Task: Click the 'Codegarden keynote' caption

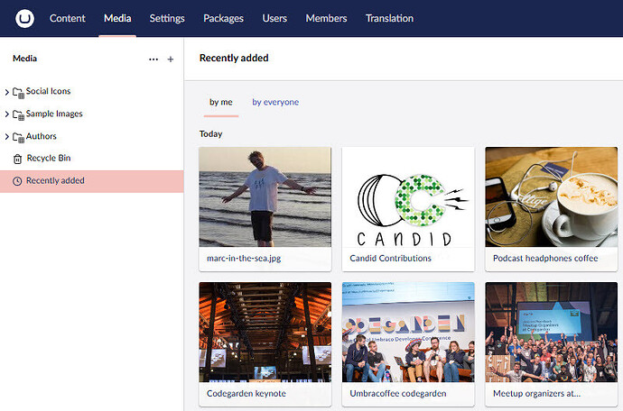Action: [246, 394]
